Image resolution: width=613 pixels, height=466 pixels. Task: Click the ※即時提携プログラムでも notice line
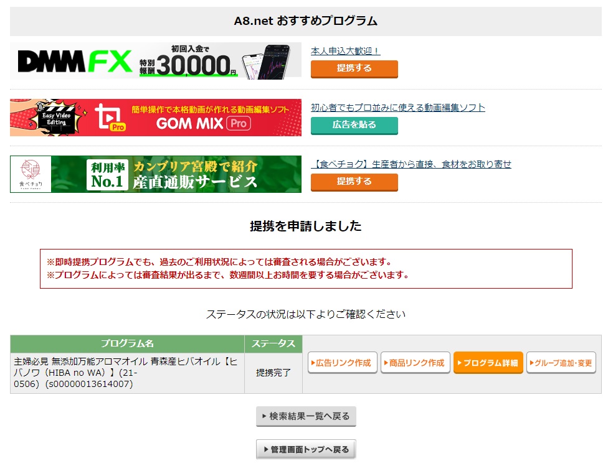click(x=219, y=262)
